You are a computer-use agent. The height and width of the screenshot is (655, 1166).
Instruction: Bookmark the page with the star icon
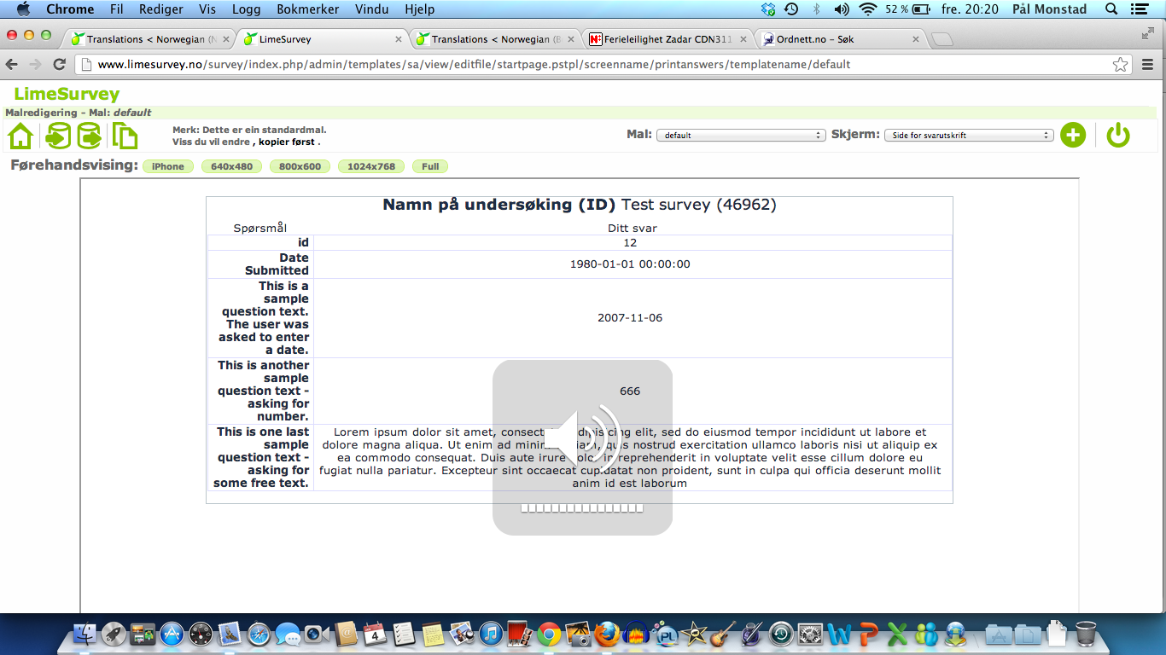point(1120,65)
